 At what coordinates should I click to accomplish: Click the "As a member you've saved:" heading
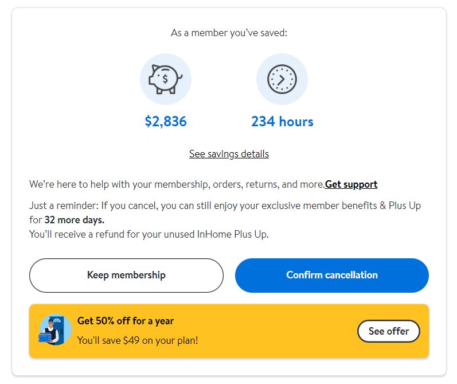[x=229, y=33]
